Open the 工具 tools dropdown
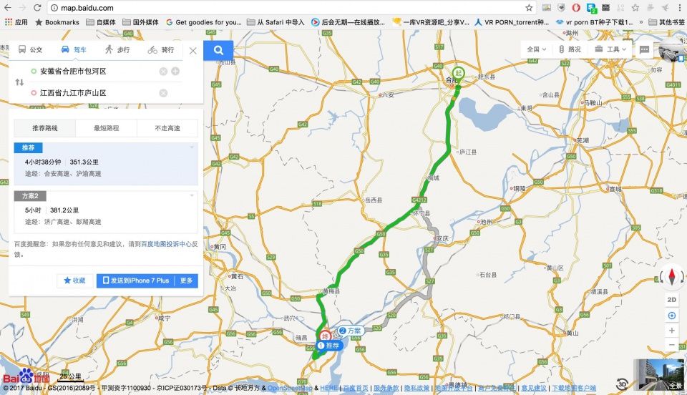Screen dimensions: 687x395 (610, 49)
